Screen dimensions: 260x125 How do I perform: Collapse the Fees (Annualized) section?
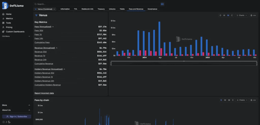(x=53, y=27)
